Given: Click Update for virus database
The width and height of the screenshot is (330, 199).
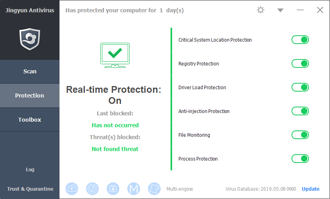Looking at the screenshot, I should pos(311,189).
